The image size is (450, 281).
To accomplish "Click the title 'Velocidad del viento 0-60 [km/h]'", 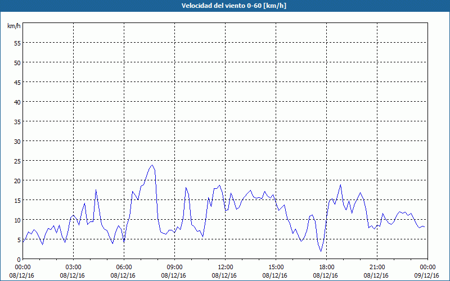I will [x=234, y=6].
